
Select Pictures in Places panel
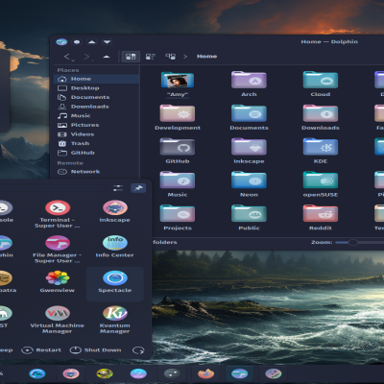point(97,125)
